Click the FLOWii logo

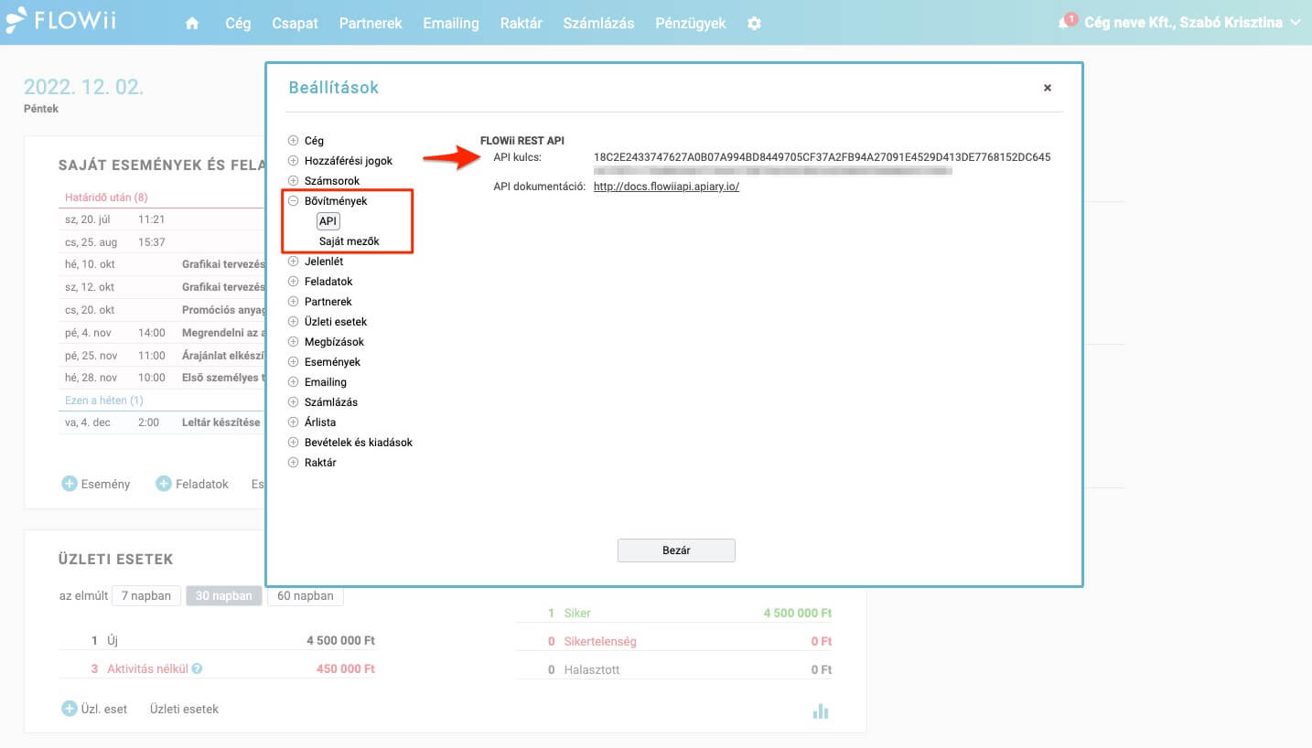tap(60, 21)
